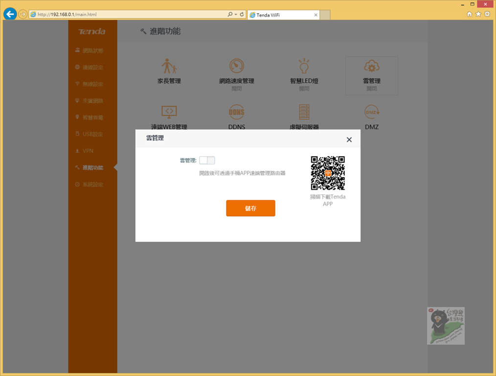Select USB設定 in the sidebar

[x=92, y=134]
